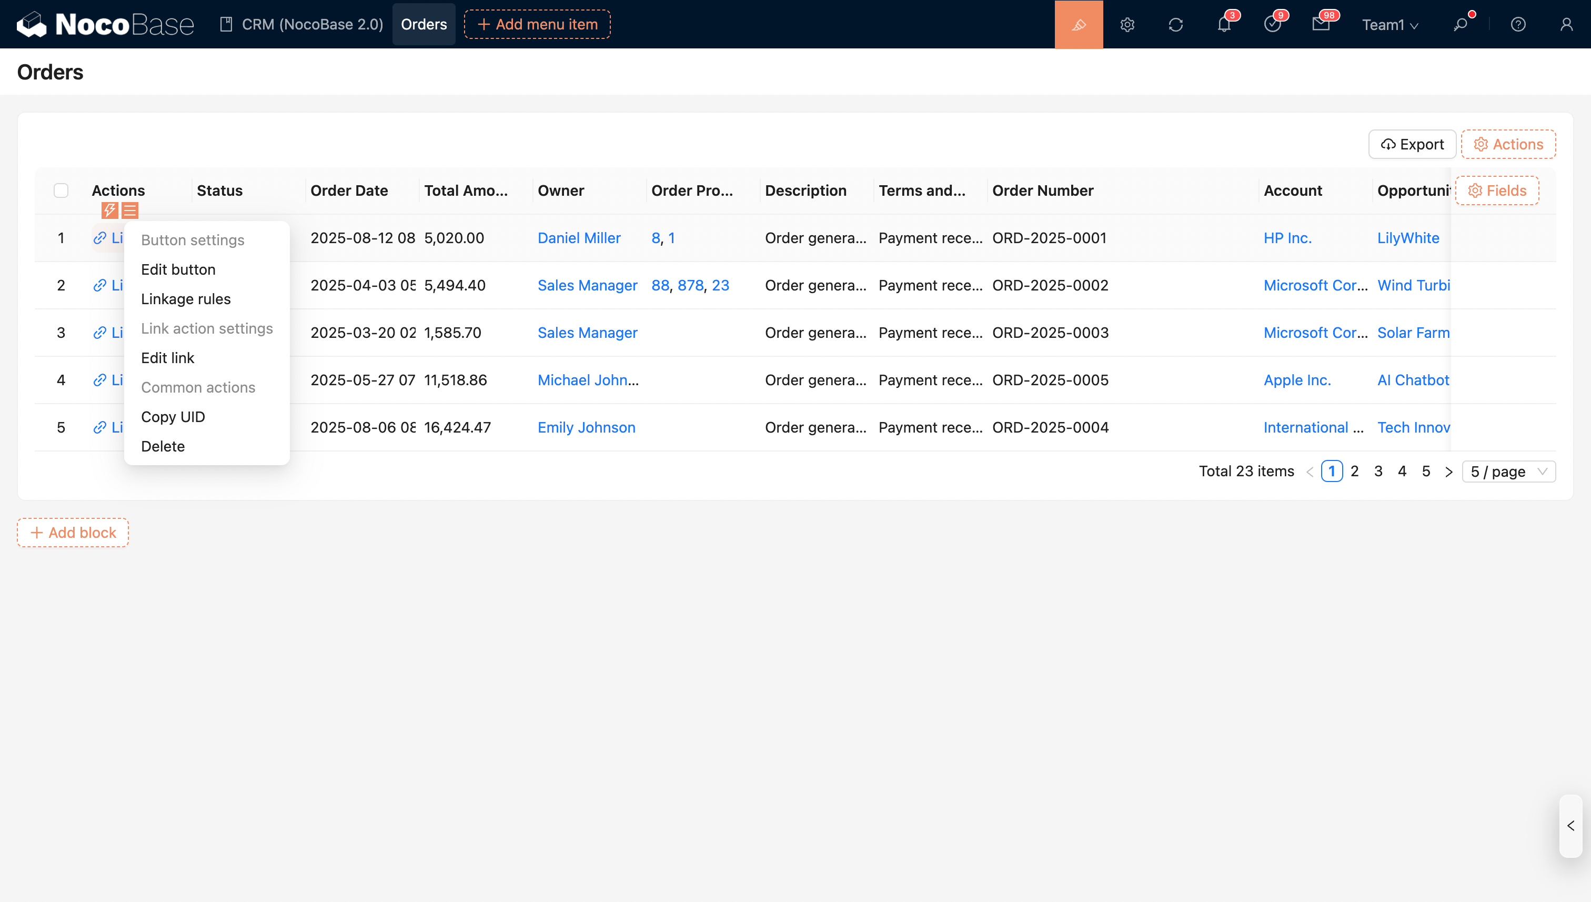
Task: Choose Linkage rules from the menu
Action: (186, 299)
